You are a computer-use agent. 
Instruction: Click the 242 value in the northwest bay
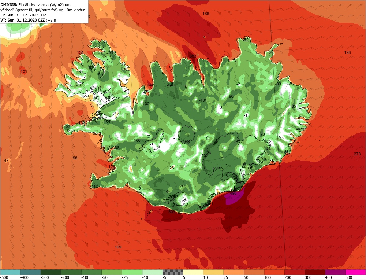150,85
